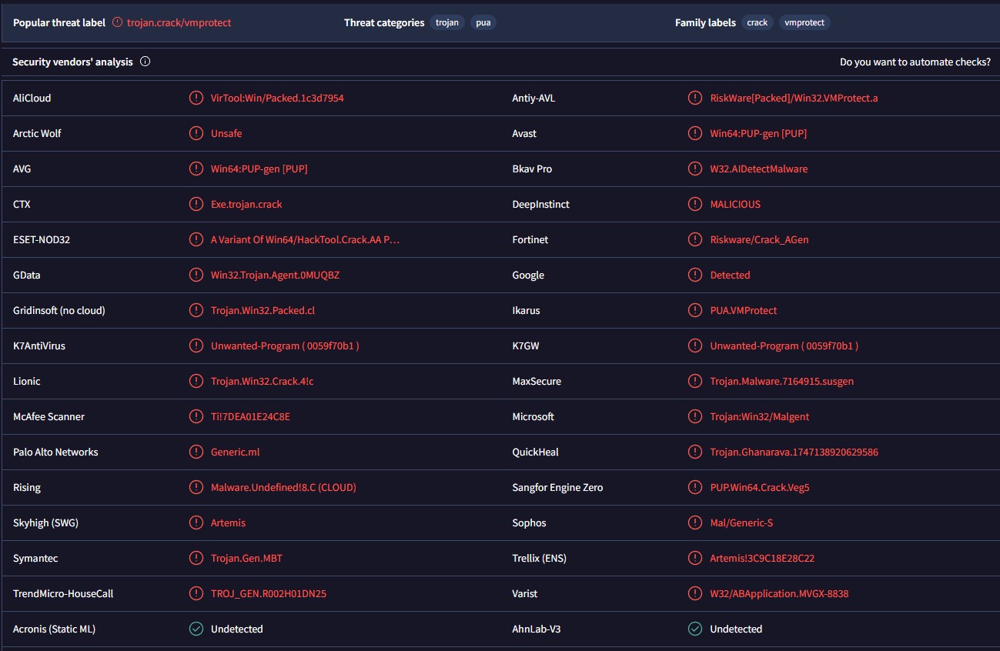
Task: Select Trojan.Gen.MBT detection from Symantec
Action: (246, 558)
